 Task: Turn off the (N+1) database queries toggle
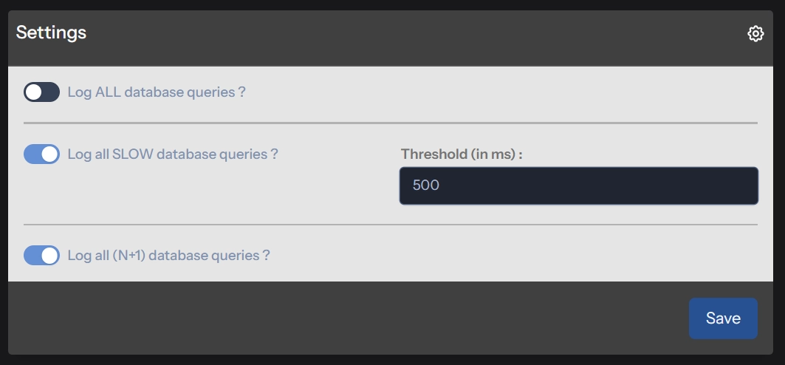pyautogui.click(x=41, y=256)
